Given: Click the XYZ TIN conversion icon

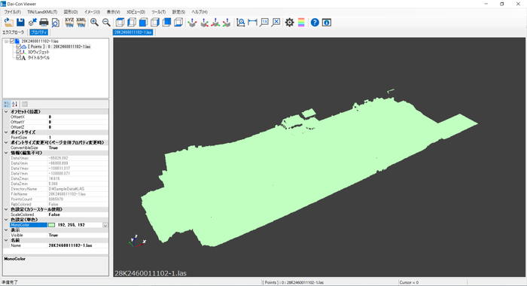Looking at the screenshot, I should pyautogui.click(x=69, y=23).
